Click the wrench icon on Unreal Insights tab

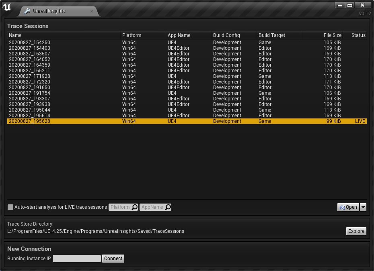tap(27, 11)
